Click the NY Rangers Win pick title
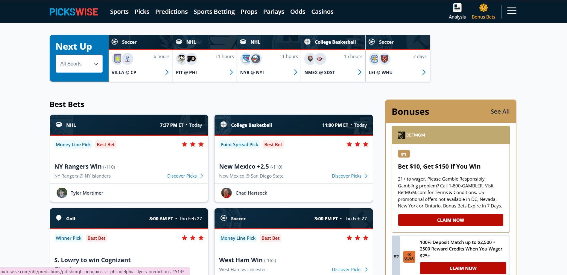This screenshot has height=275, width=567. (78, 166)
